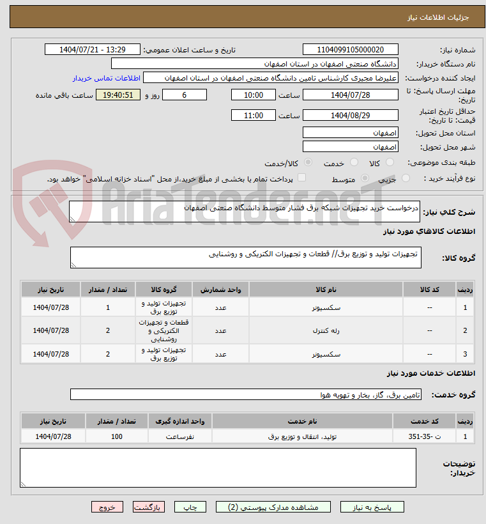Click سکسیونر in goods row 1
The width and height of the screenshot is (486, 524).
(326, 307)
